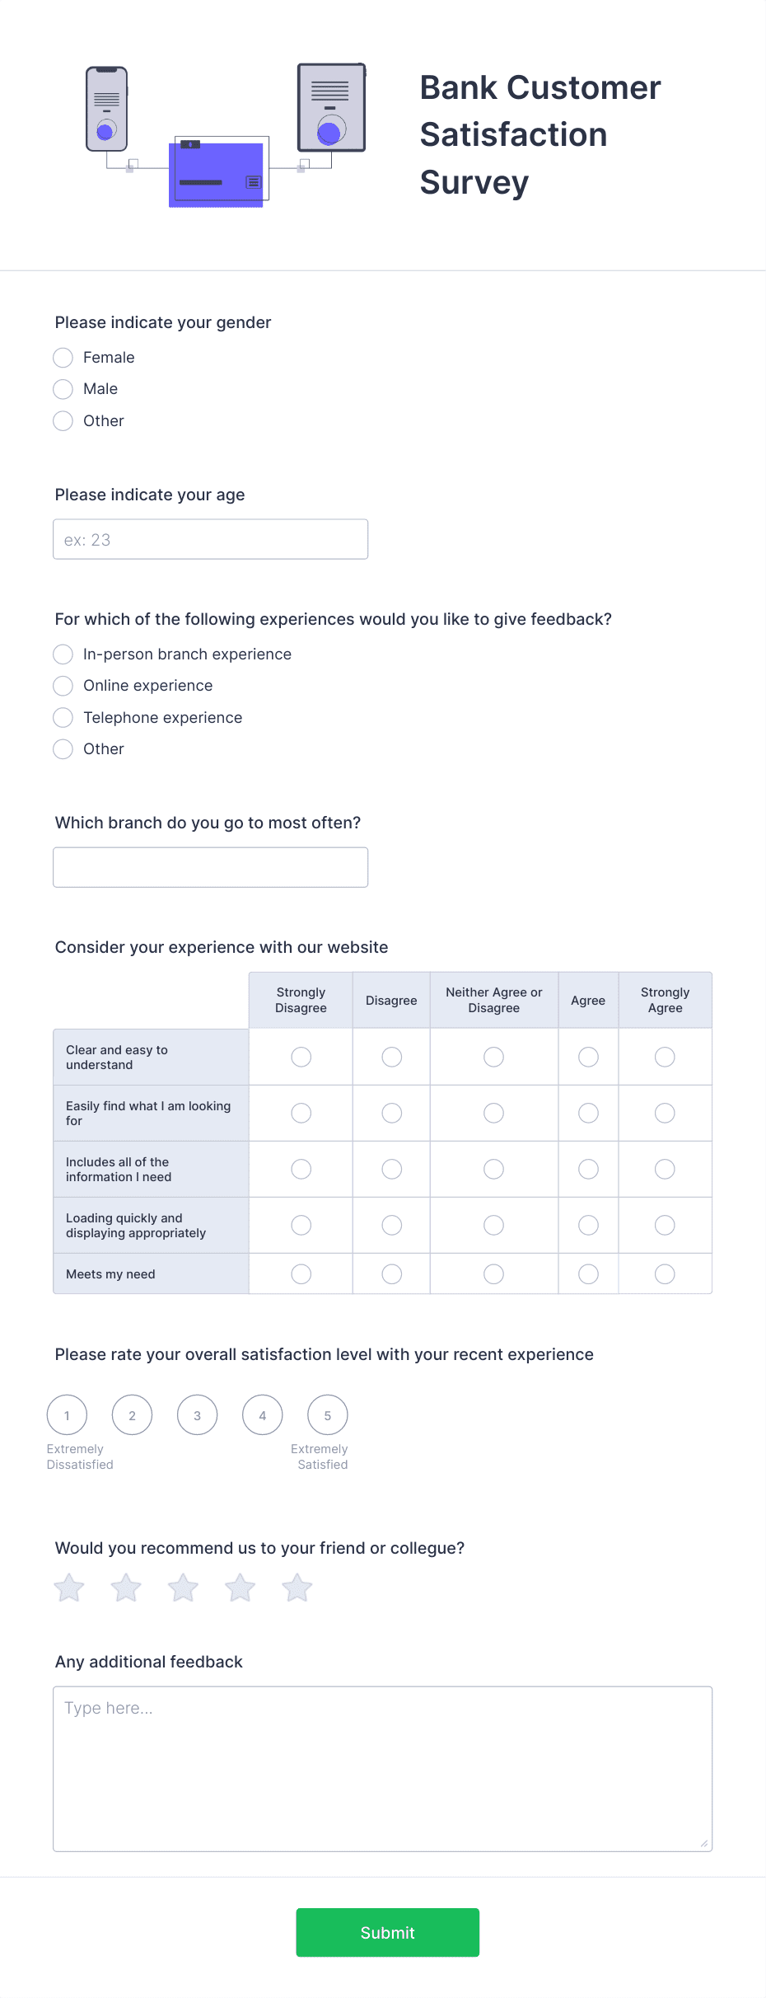Choose Online experience for feedback
The width and height of the screenshot is (766, 1998).
63,685
